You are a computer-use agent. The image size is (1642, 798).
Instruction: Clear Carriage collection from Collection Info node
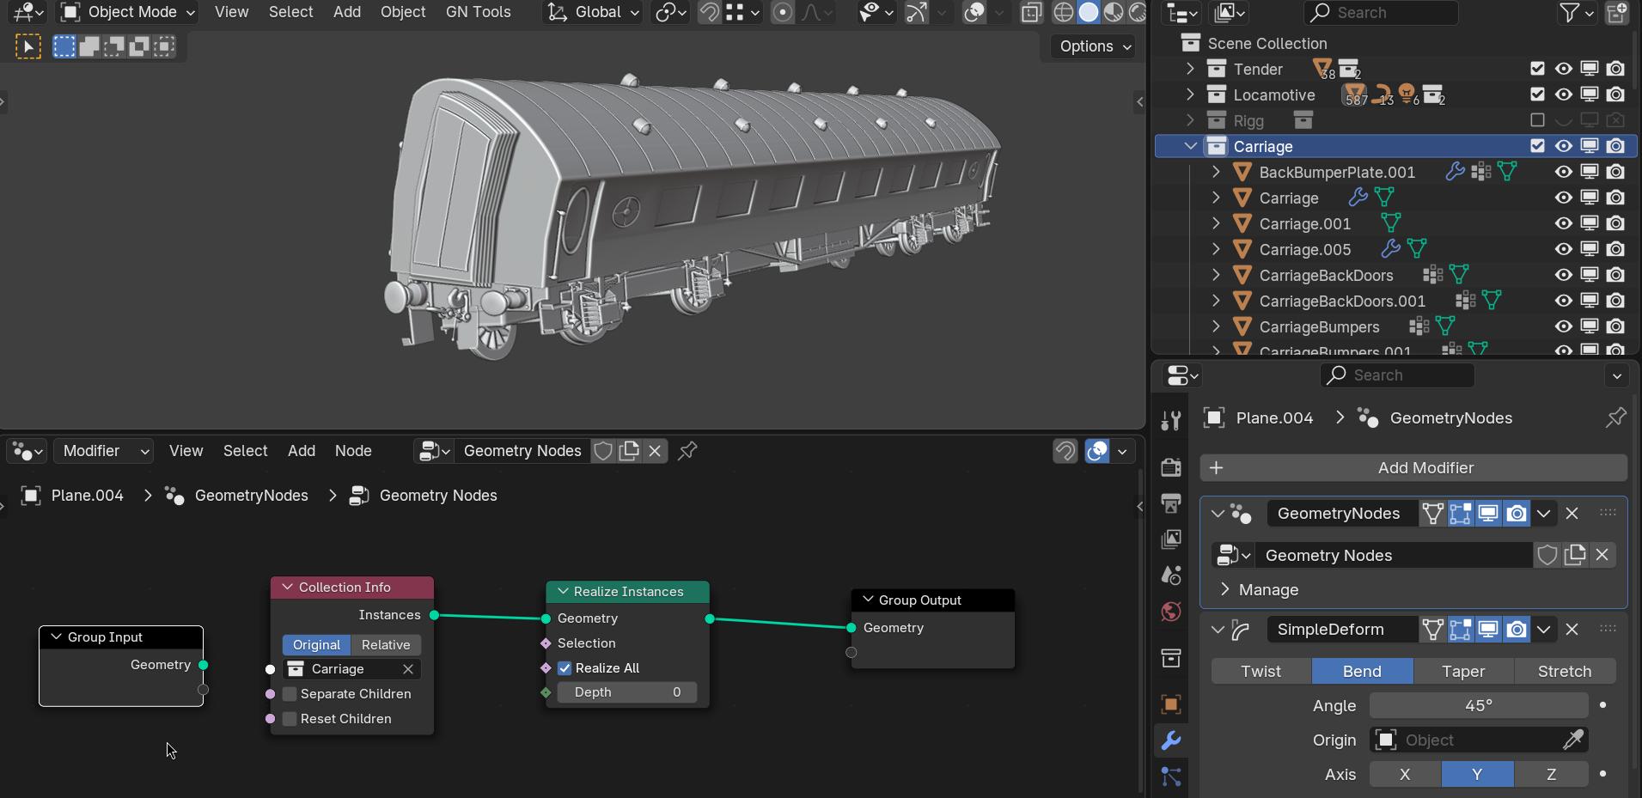[408, 669]
